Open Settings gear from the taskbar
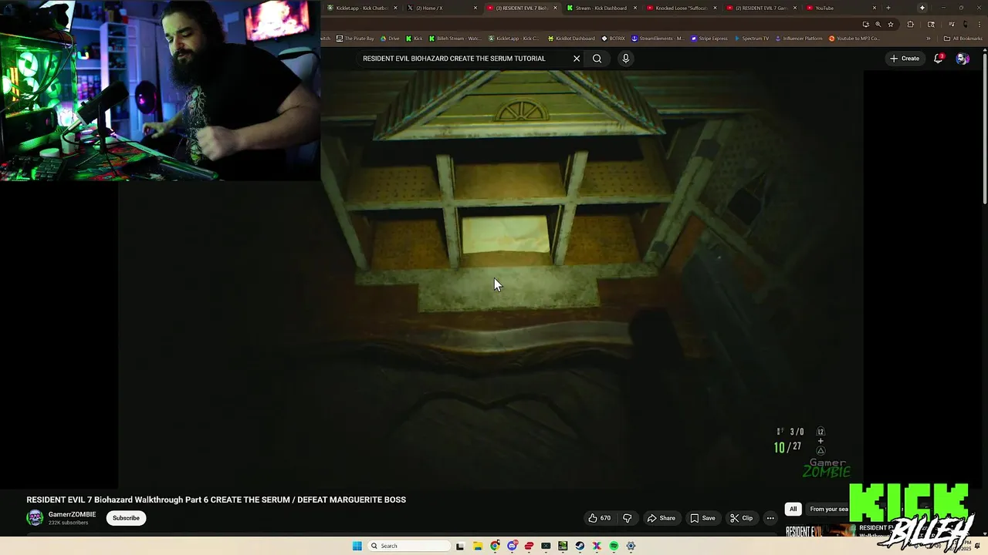This screenshot has width=988, height=555. (x=631, y=546)
